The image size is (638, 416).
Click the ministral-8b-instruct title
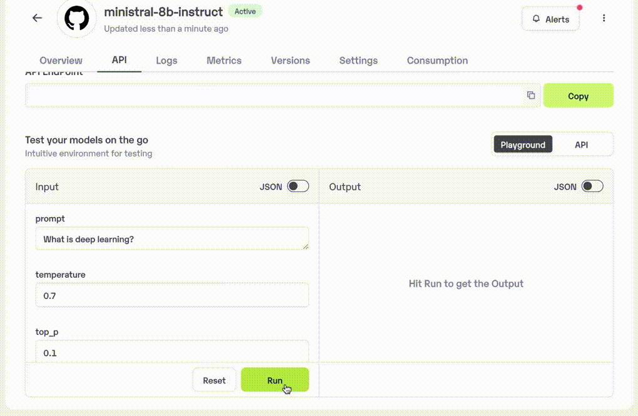[x=163, y=12]
